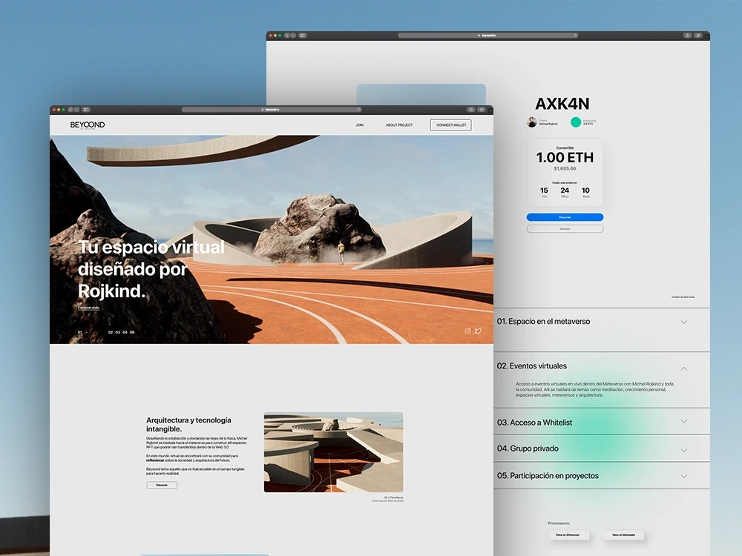742x556 pixels.
Task: Click the forward arrow in rear browser window
Action: point(293,36)
